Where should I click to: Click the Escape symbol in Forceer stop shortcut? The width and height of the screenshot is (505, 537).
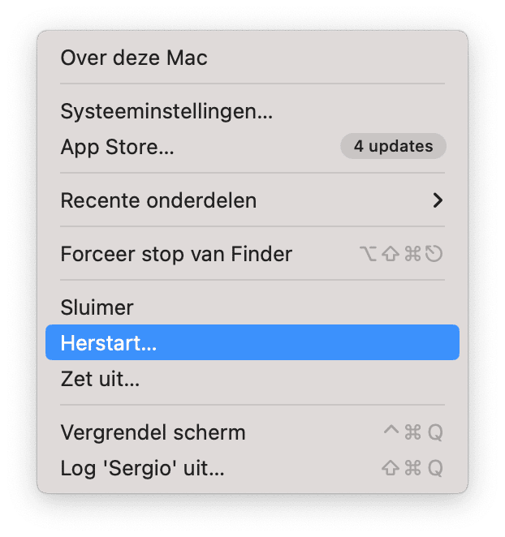(434, 254)
